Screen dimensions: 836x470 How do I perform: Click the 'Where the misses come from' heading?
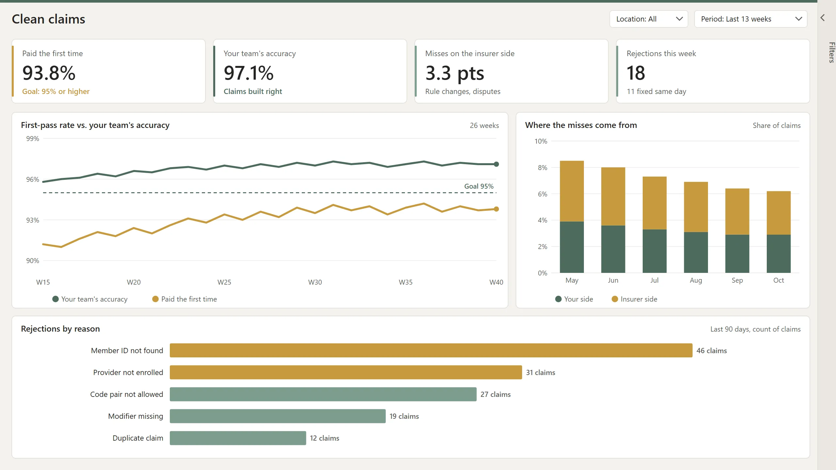pyautogui.click(x=581, y=125)
